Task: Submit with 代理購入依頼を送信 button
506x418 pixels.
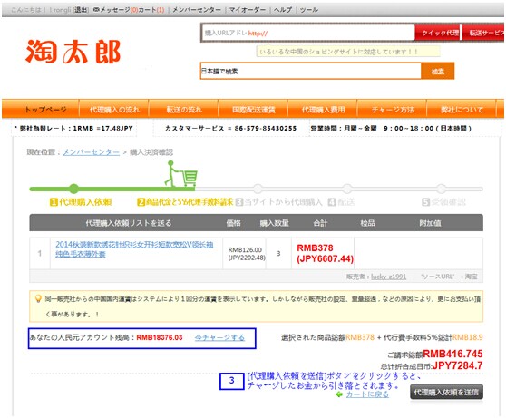Action: [446, 393]
